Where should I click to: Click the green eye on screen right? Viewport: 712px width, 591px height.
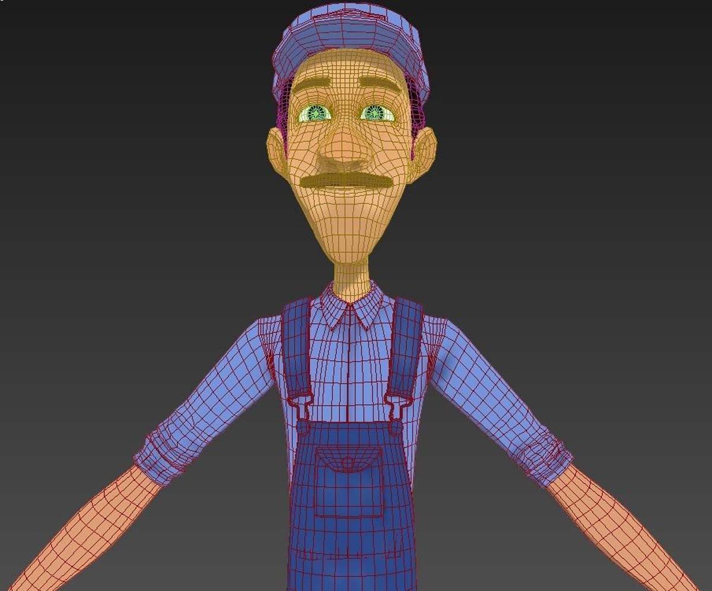pos(376,112)
